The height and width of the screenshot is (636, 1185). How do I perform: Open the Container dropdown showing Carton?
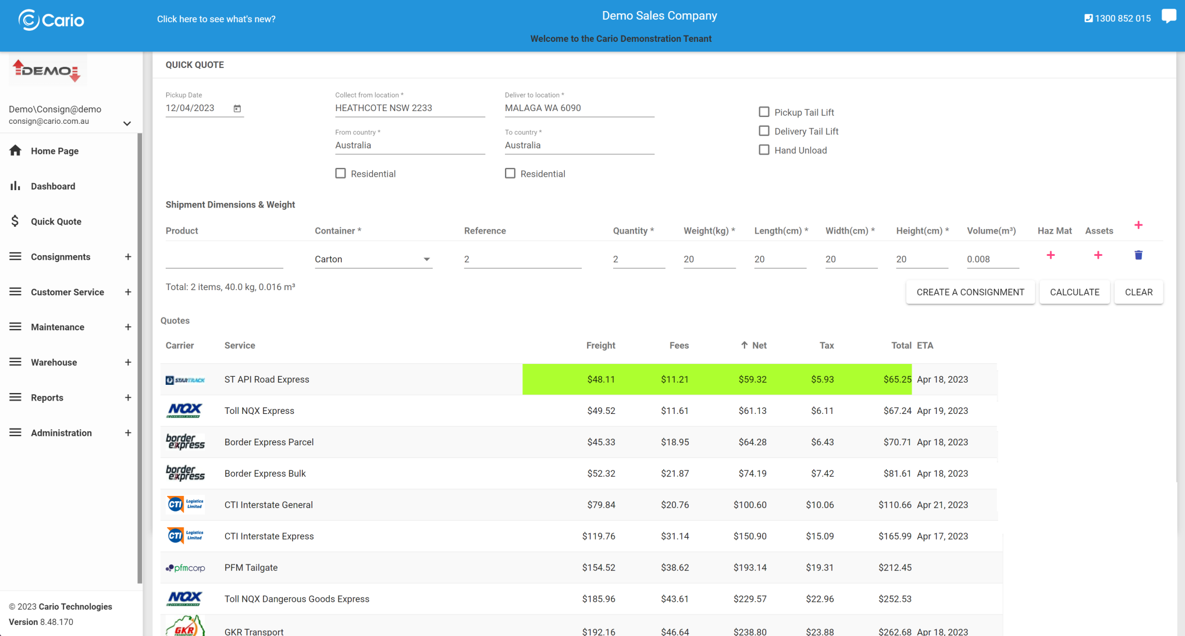tap(428, 259)
